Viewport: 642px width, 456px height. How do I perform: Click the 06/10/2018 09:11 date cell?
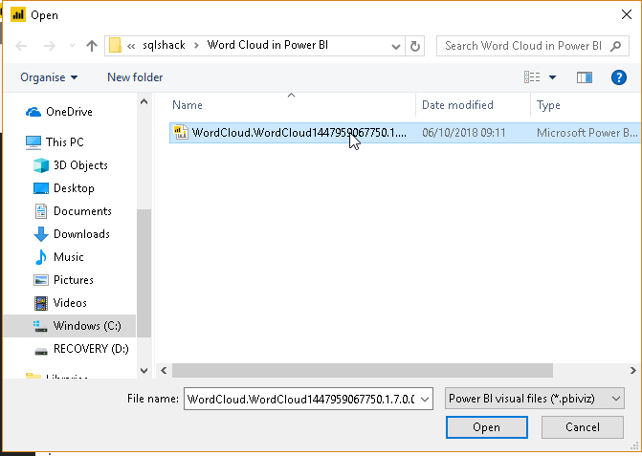click(463, 133)
